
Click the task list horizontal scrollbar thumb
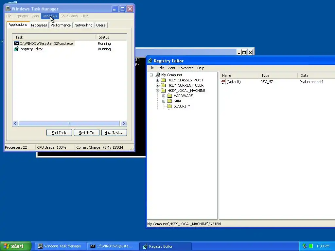coord(69,123)
